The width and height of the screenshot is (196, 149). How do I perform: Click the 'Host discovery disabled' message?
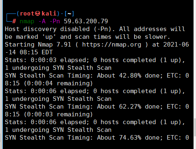click(47, 29)
